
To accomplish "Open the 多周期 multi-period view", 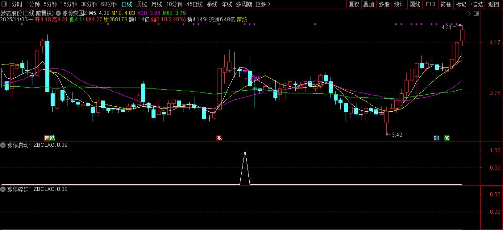I will coord(244,4).
